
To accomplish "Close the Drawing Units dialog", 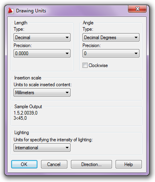I will pyautogui.click(x=137, y=9).
